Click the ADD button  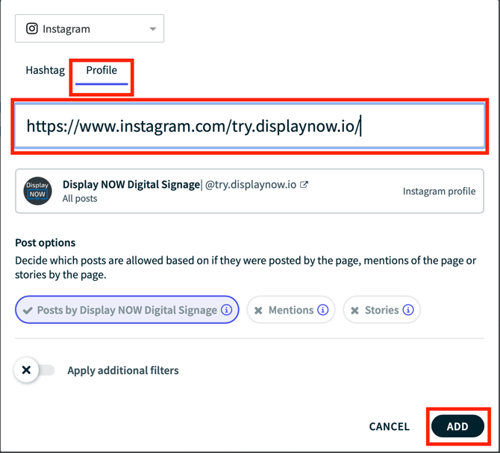pyautogui.click(x=457, y=426)
